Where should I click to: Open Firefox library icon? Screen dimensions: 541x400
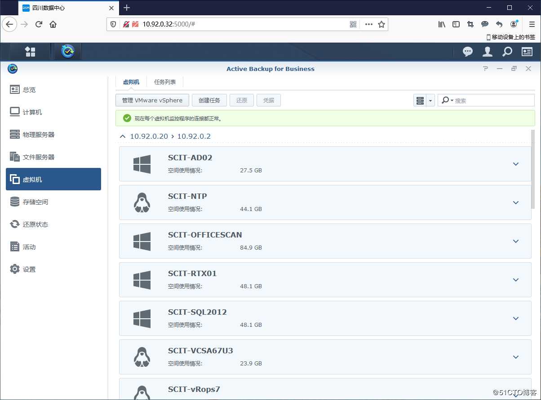[x=442, y=24]
